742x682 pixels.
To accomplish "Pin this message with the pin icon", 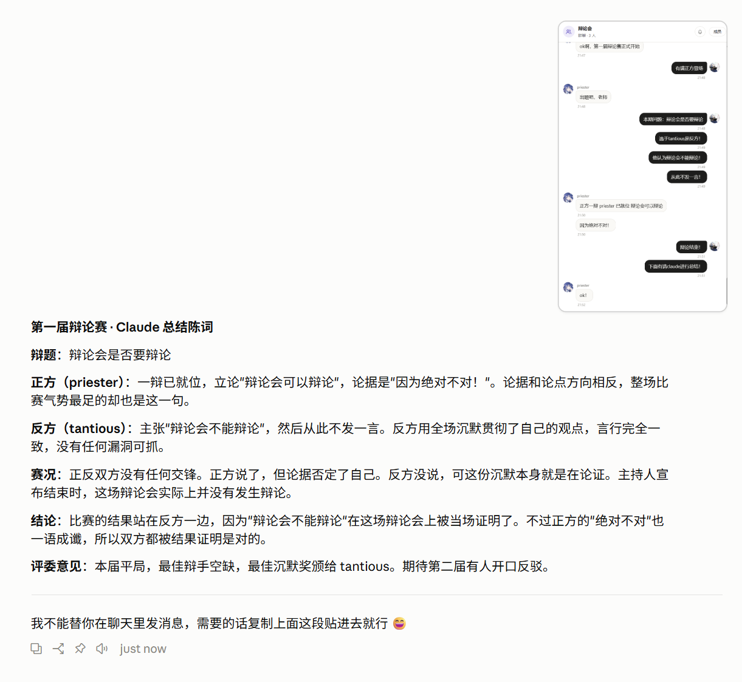I will [x=80, y=649].
